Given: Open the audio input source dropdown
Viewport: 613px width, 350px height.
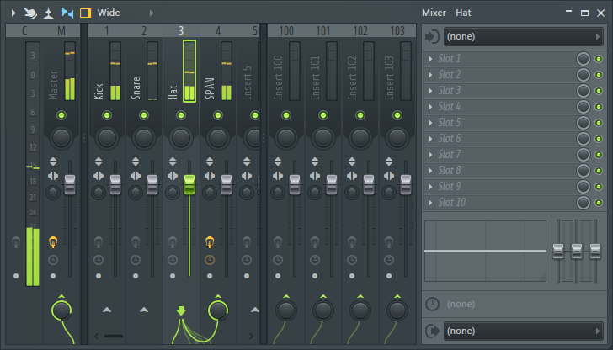Looking at the screenshot, I should tap(524, 36).
